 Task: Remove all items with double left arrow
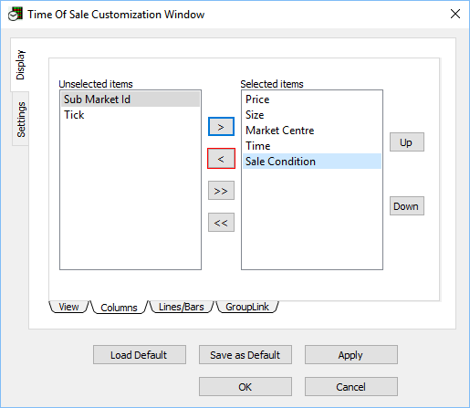[x=221, y=223]
